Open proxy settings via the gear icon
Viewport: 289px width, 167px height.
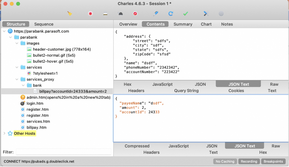[221, 13]
